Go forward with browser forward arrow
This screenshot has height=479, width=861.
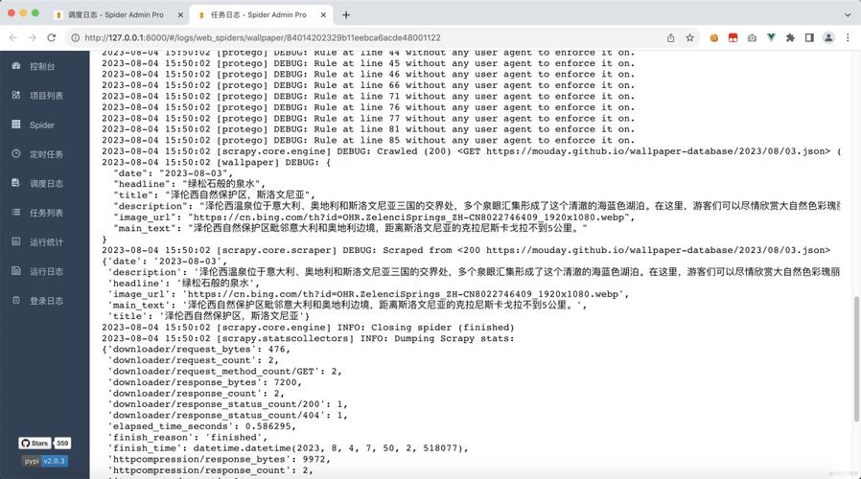pos(33,37)
